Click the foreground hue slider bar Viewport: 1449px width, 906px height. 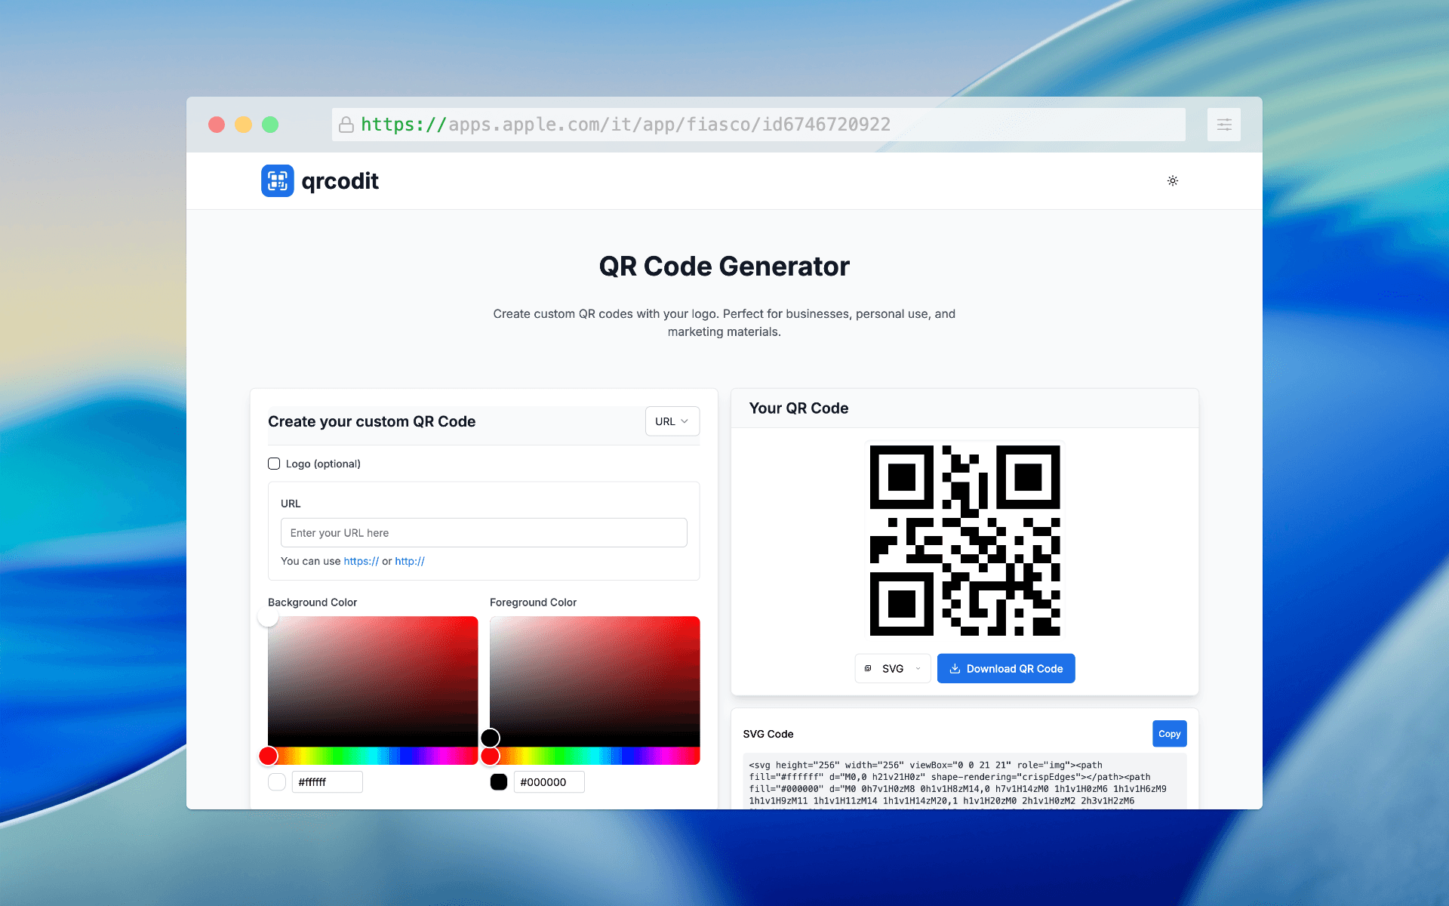pyautogui.click(x=595, y=756)
